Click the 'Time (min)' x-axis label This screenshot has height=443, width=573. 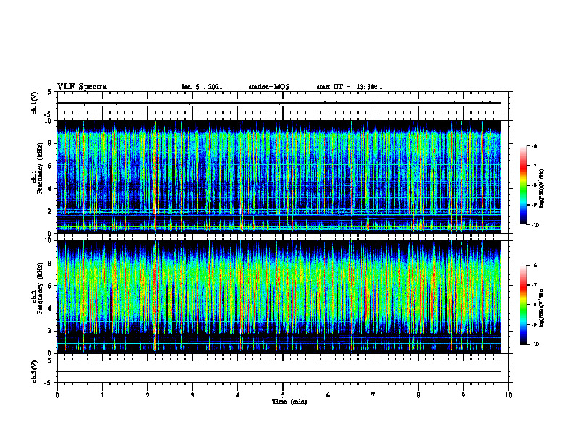point(289,402)
